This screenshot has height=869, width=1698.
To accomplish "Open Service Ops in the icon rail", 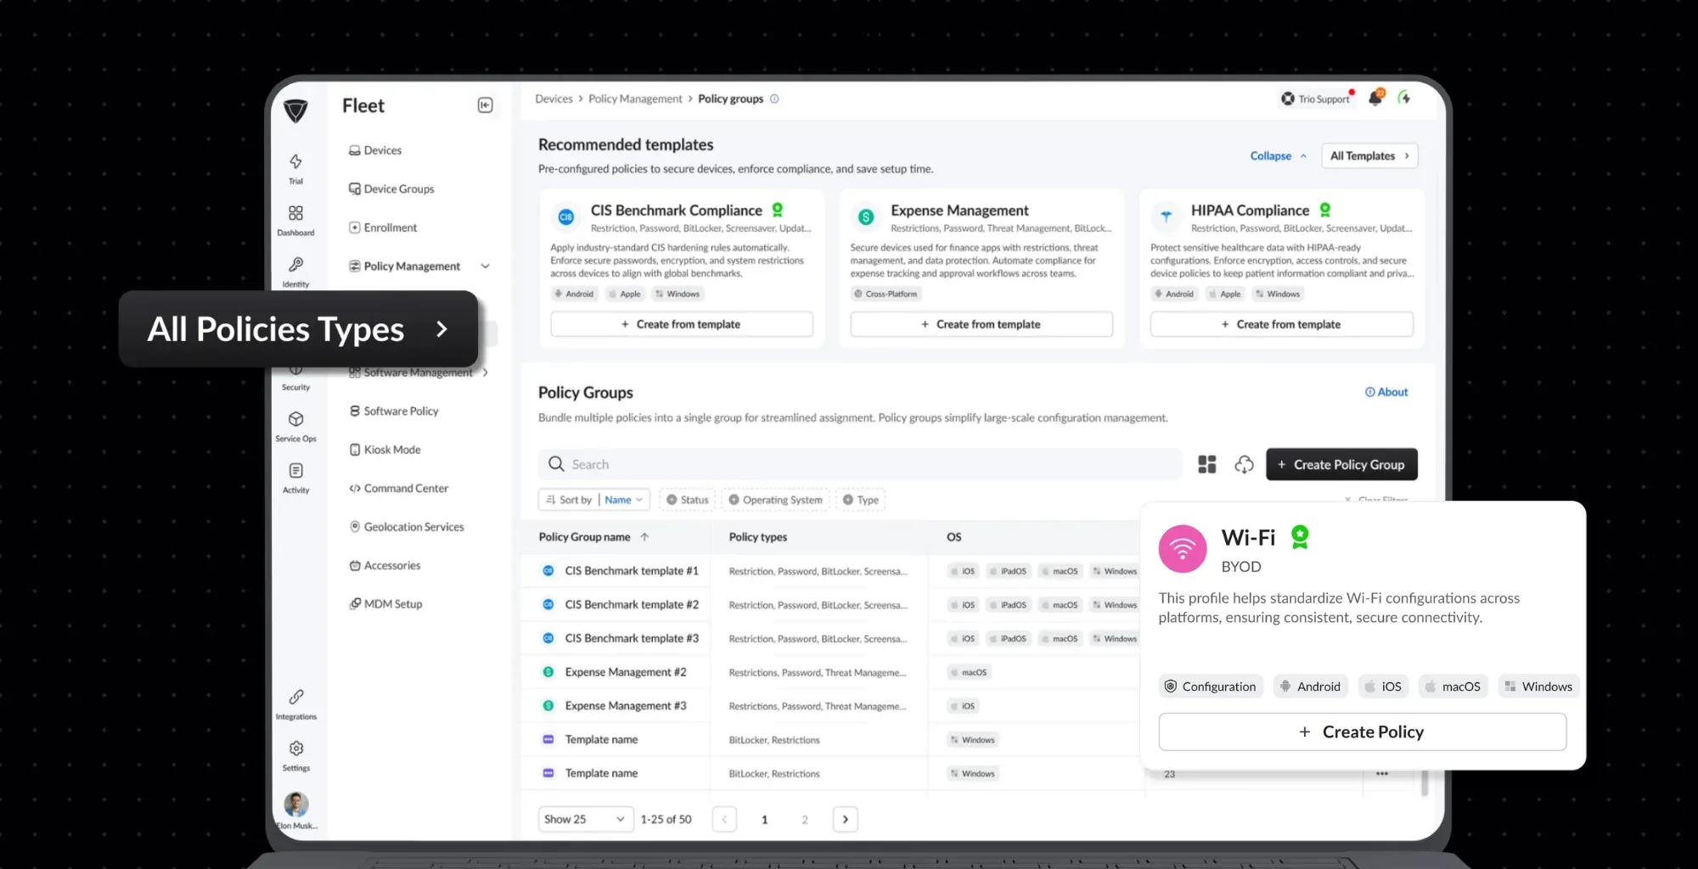I will click(295, 426).
